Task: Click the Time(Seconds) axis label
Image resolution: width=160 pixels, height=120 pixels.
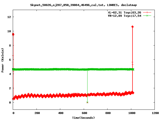Action: [83, 118]
